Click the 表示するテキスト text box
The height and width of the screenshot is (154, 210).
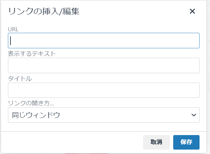104,66
